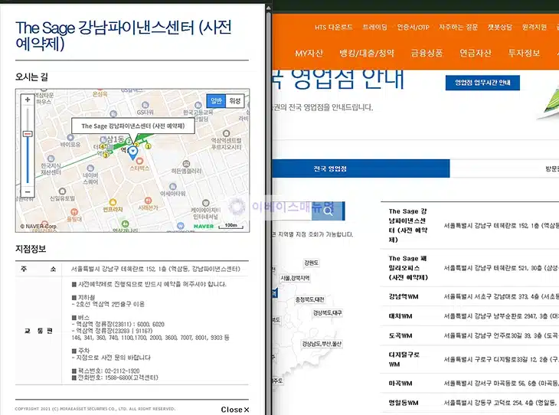Click the 벤프라자 marker on the map

click(113, 202)
